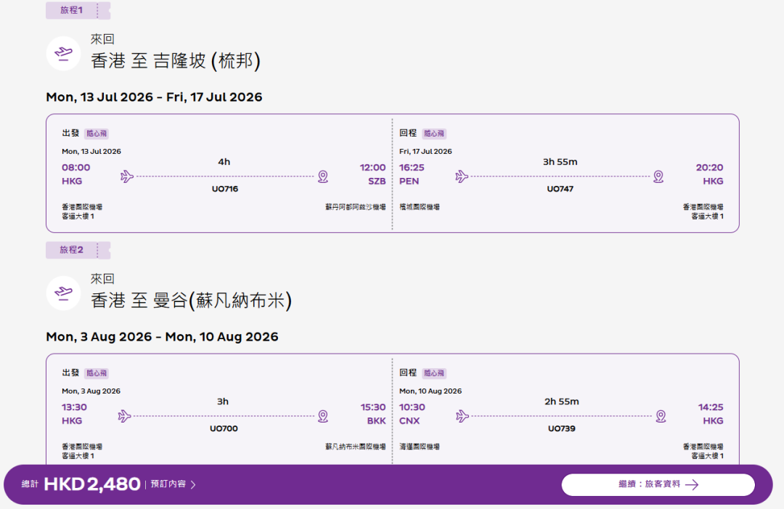784x509 pixels.
Task: Click the plane icon on flight UO716
Action: [127, 176]
